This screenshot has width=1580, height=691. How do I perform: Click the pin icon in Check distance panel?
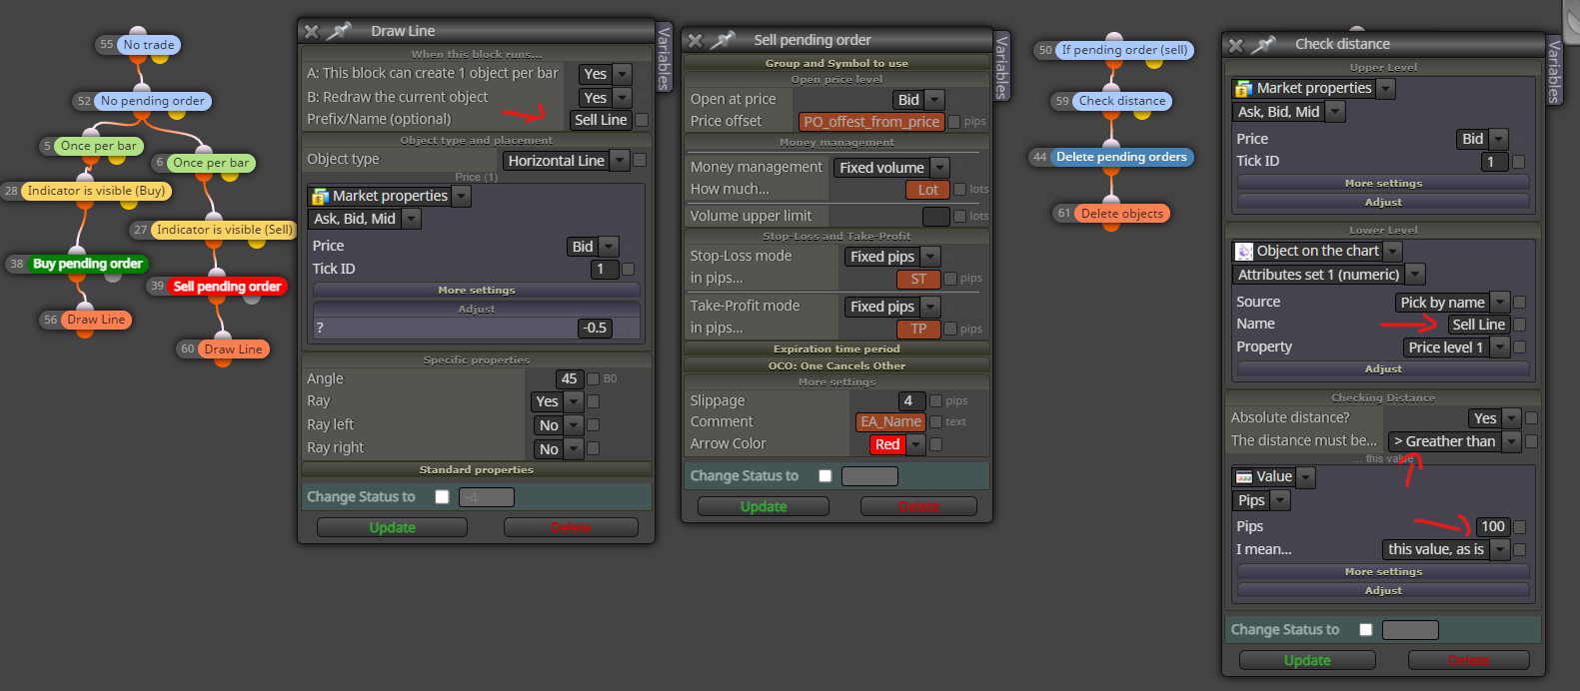tap(1263, 44)
